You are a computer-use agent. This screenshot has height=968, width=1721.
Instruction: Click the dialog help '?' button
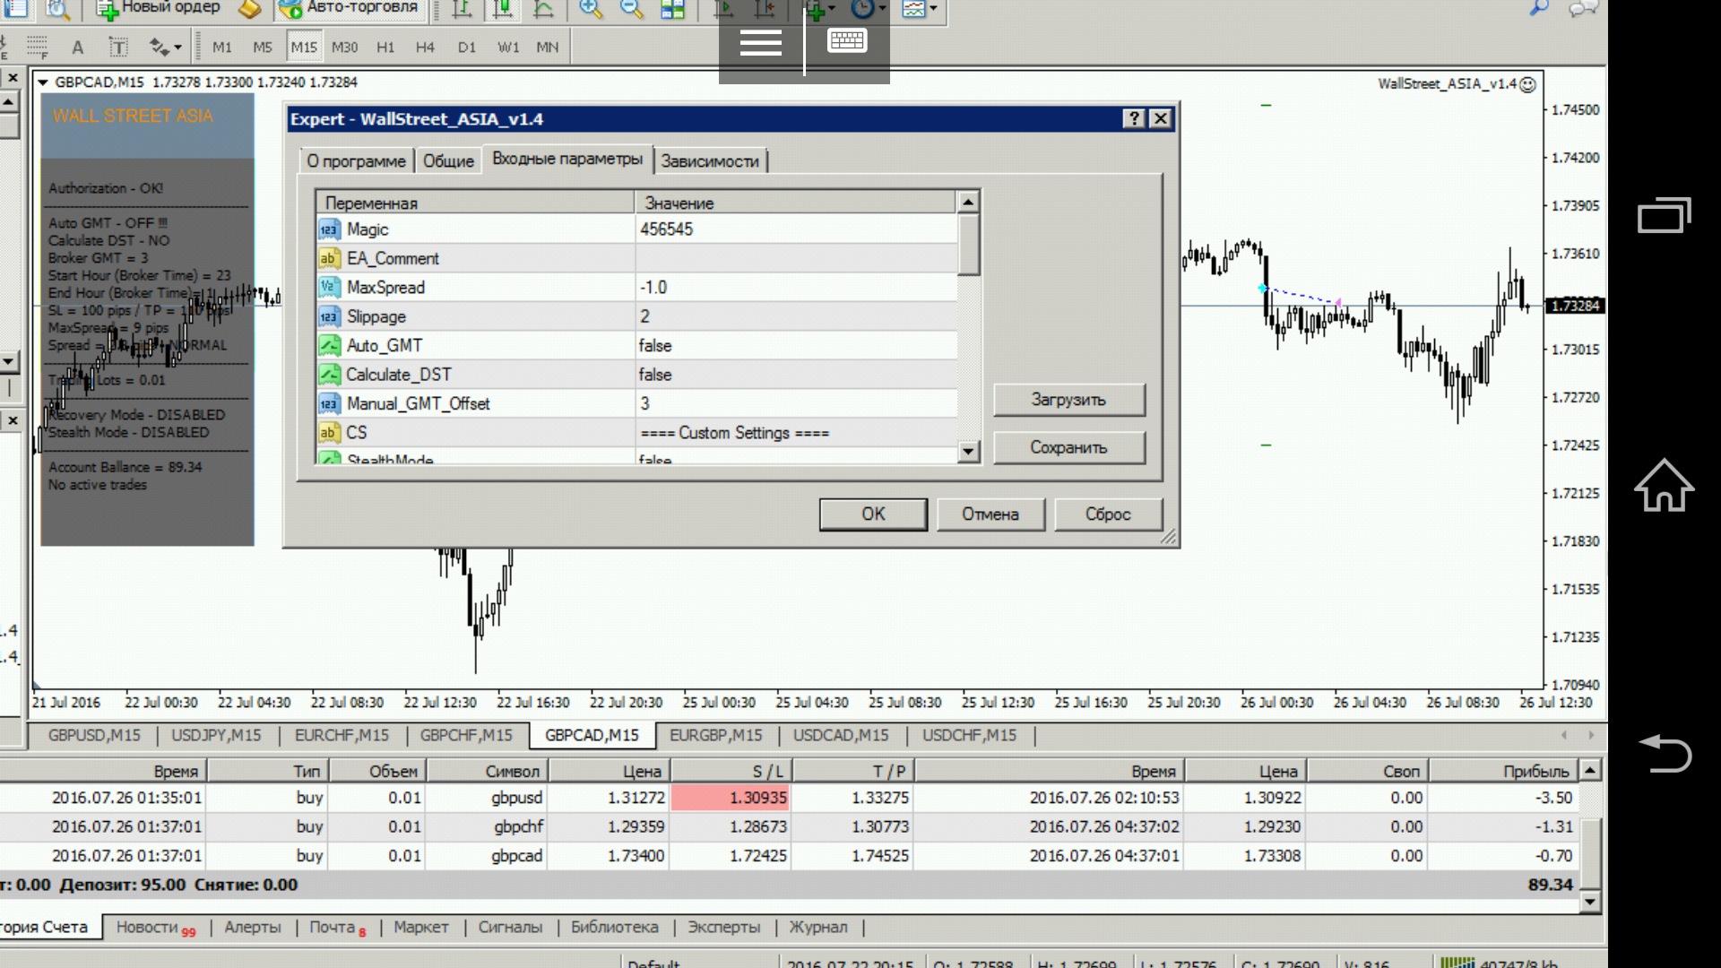point(1134,118)
